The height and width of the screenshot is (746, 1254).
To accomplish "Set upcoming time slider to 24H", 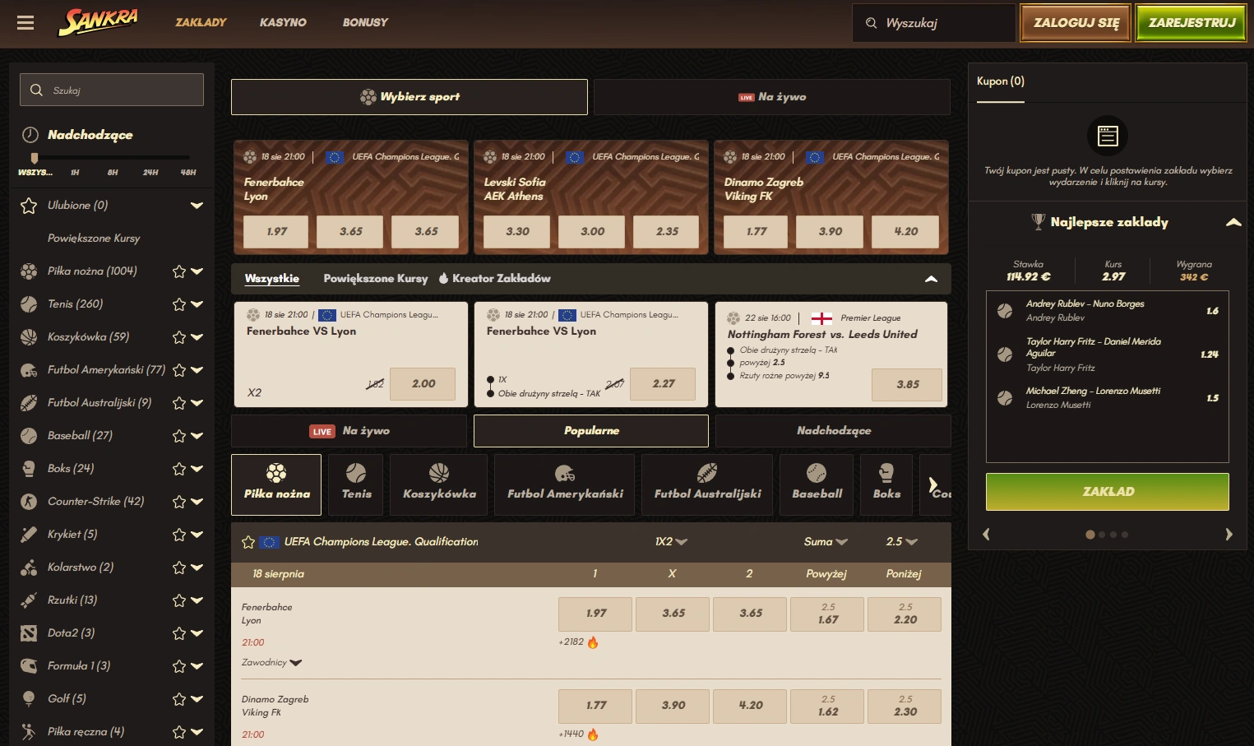I will pos(150,173).
